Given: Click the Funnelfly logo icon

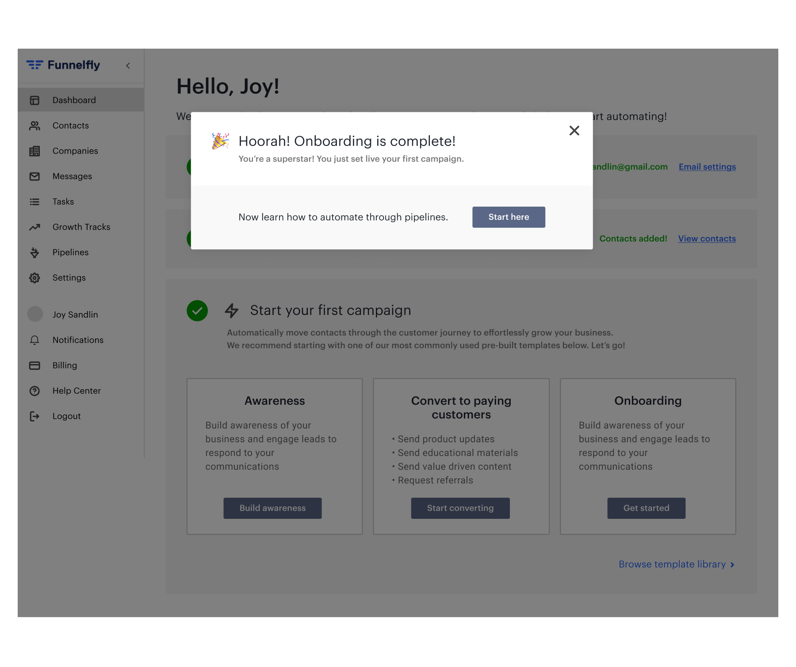Looking at the screenshot, I should [34, 65].
